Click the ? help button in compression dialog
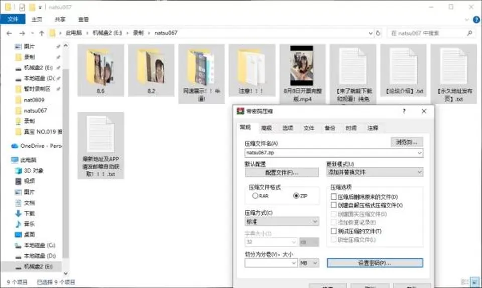This screenshot has width=482, height=288. [x=404, y=111]
